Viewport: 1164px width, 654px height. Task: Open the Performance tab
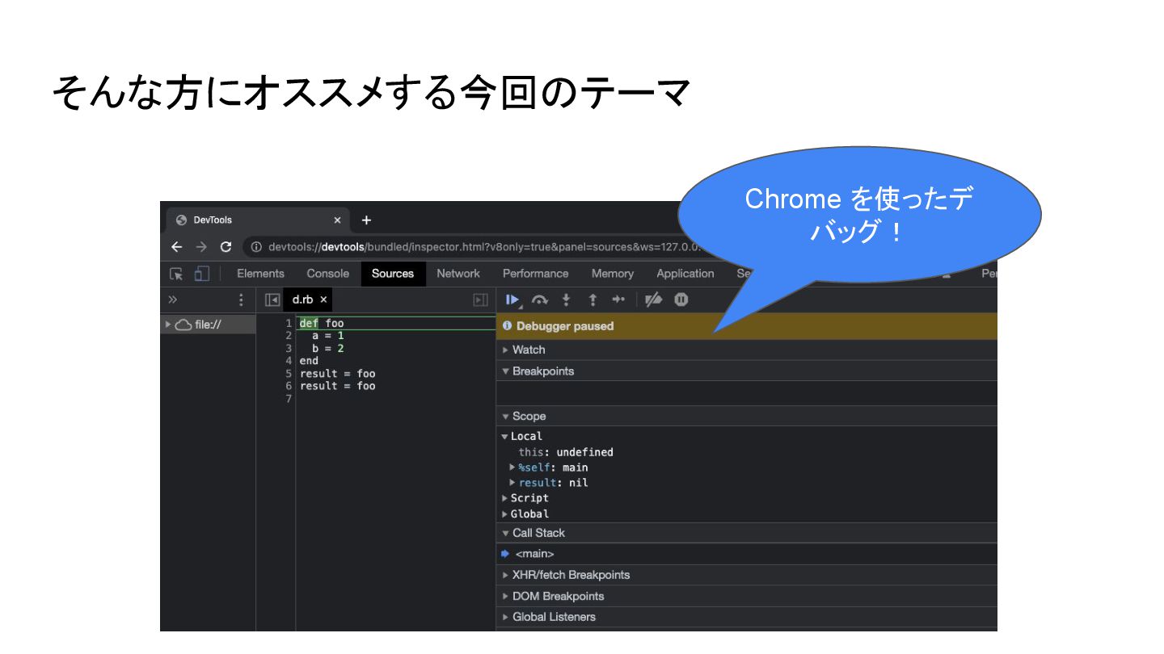(535, 274)
